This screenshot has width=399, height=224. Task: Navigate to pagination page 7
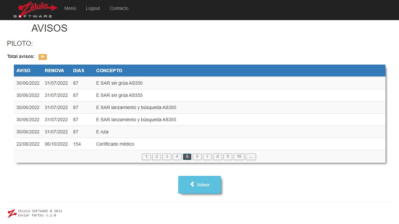click(x=207, y=157)
